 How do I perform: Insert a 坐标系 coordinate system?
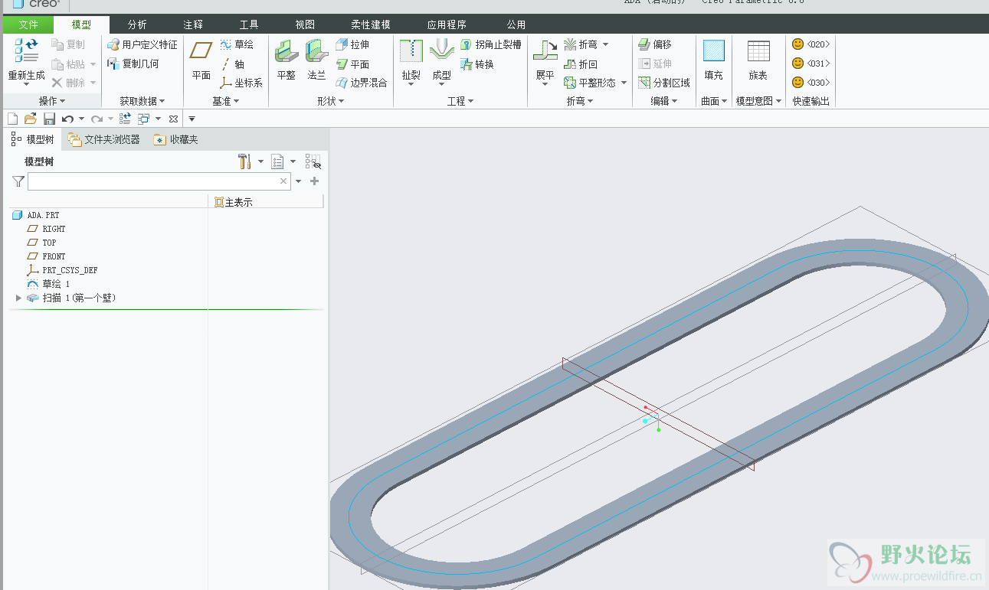pos(241,83)
